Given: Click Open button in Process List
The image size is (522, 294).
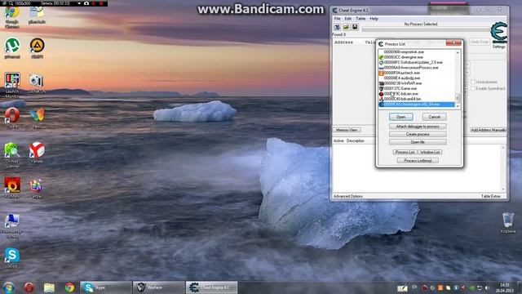Looking at the screenshot, I should [400, 117].
